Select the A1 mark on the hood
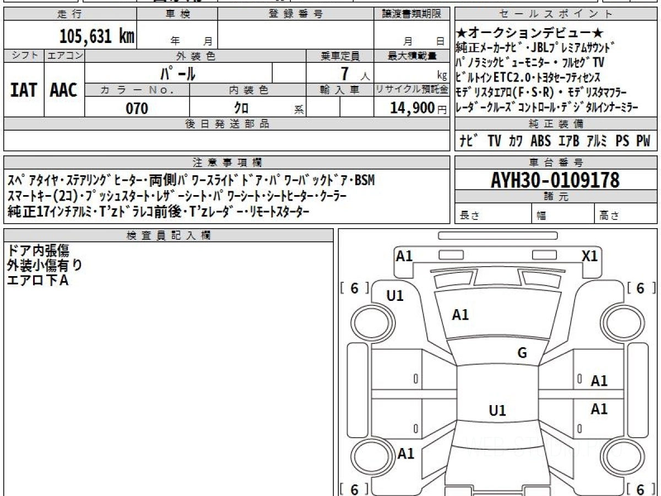The image size is (661, 496). [460, 315]
